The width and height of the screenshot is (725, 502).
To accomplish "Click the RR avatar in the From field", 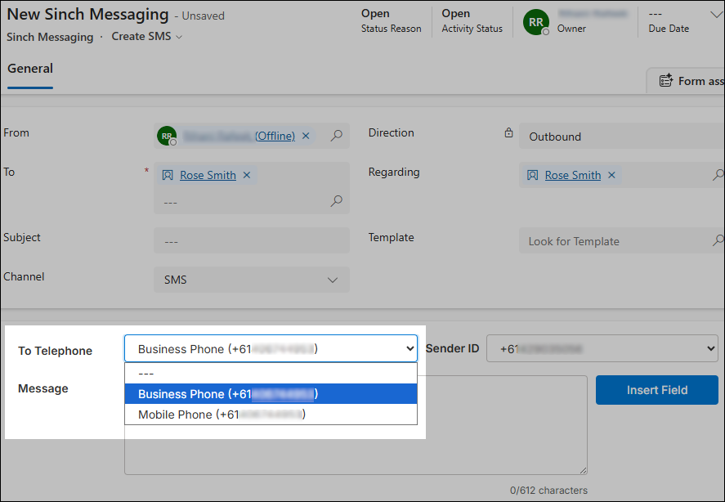I will [167, 136].
